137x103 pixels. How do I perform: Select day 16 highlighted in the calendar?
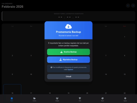pos(12,89)
